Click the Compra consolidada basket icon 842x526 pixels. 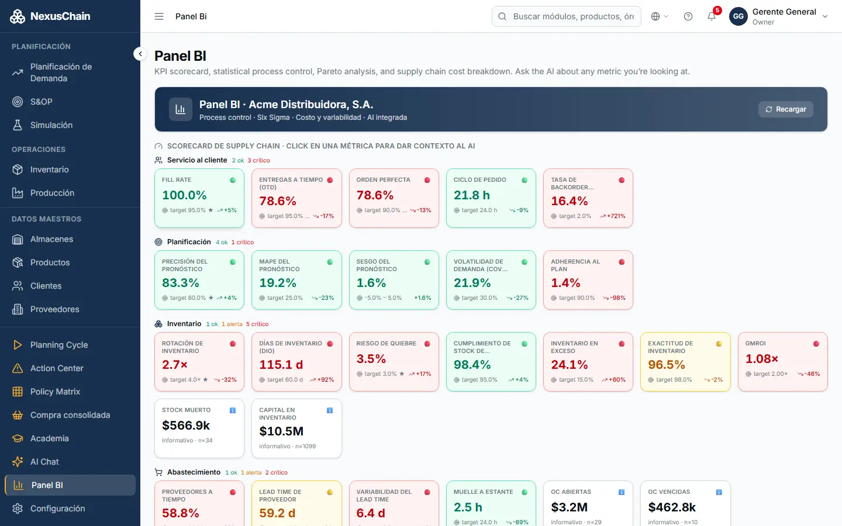[x=18, y=415]
